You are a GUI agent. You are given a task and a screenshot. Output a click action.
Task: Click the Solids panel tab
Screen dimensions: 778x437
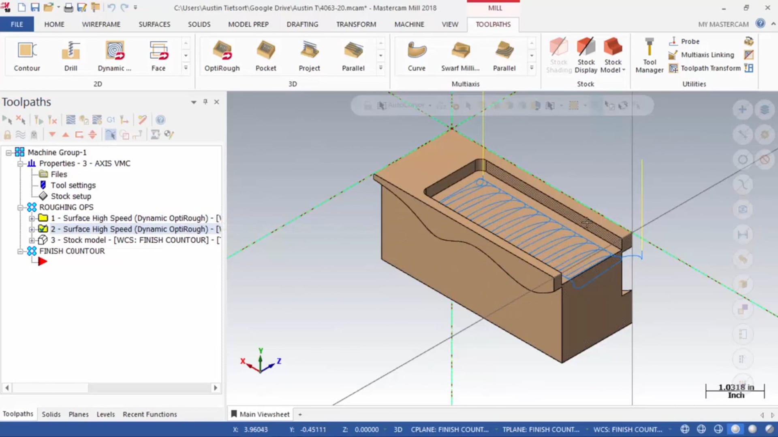[51, 414]
